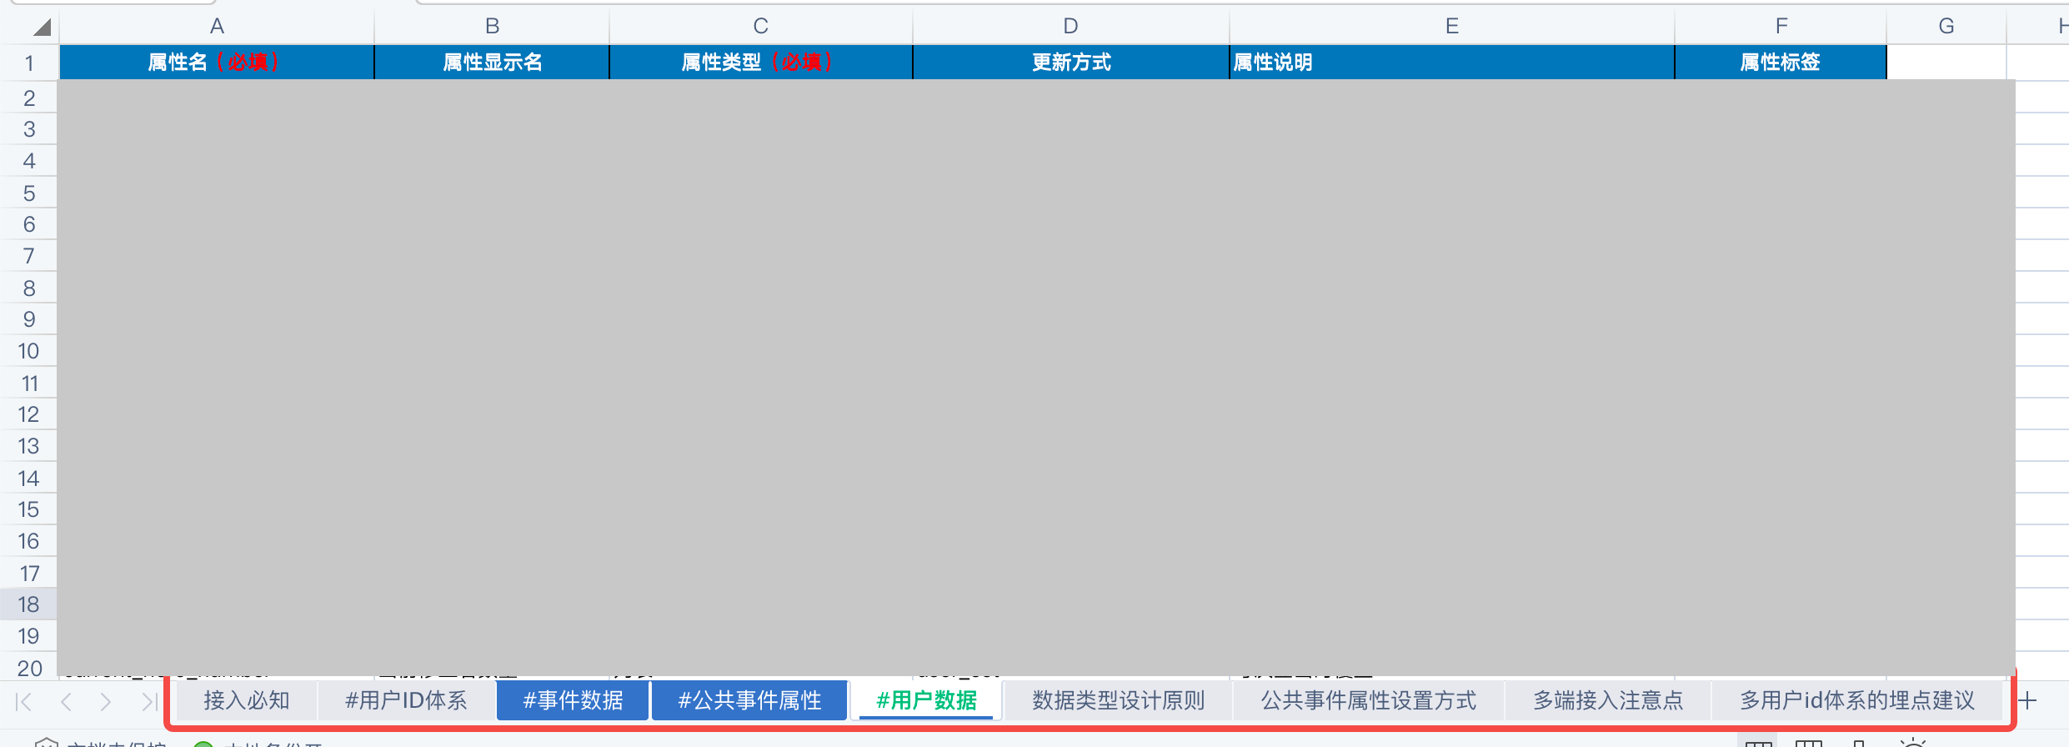Go to previous sheet tab arrow

click(66, 702)
